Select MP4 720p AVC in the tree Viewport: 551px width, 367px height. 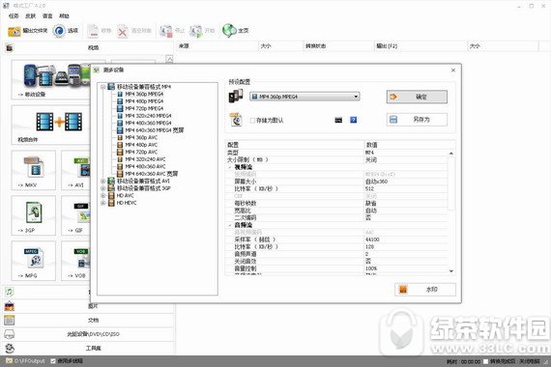[x=141, y=152]
